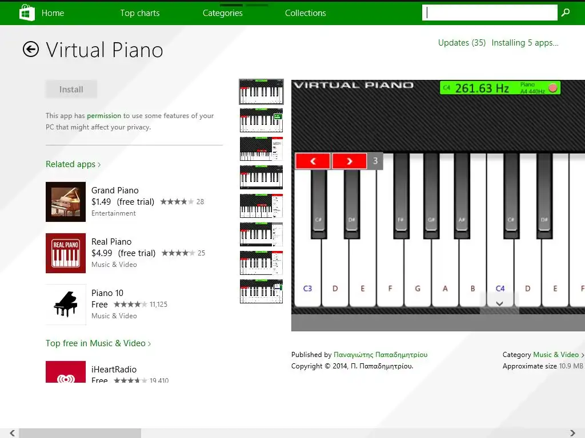Click the search magnifier icon
Viewport: 585px width, 438px height.
[566, 13]
